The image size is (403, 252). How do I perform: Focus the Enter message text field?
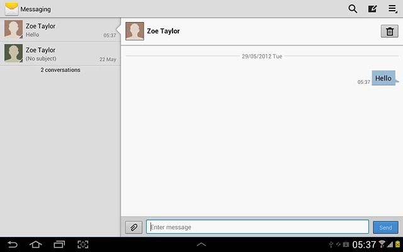[x=258, y=227]
